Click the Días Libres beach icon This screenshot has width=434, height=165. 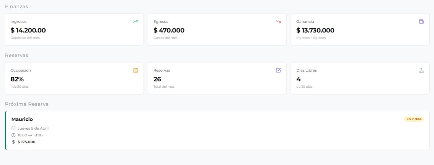421,70
